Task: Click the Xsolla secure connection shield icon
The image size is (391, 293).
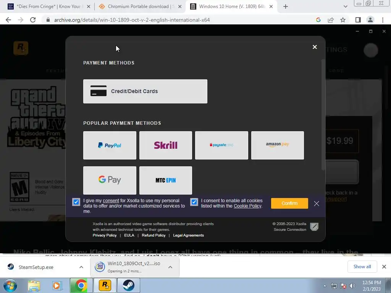Action: 314,227
